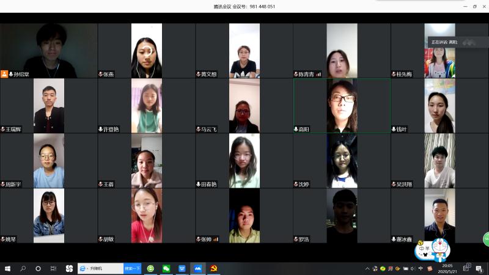489x275 pixels.
Task: Click the mic icon beside 田春艳
Action: [199, 184]
